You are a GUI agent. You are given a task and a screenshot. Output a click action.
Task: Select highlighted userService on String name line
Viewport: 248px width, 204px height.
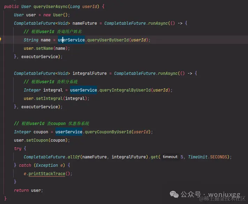[x=72, y=40]
